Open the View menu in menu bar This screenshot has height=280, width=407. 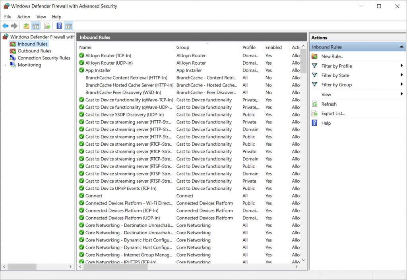click(41, 17)
